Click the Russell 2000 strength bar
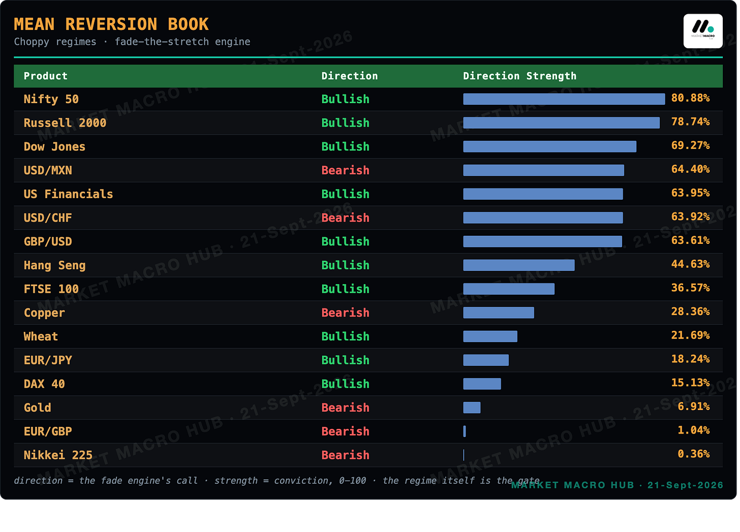Viewport: 740px width, 532px height. click(562, 123)
